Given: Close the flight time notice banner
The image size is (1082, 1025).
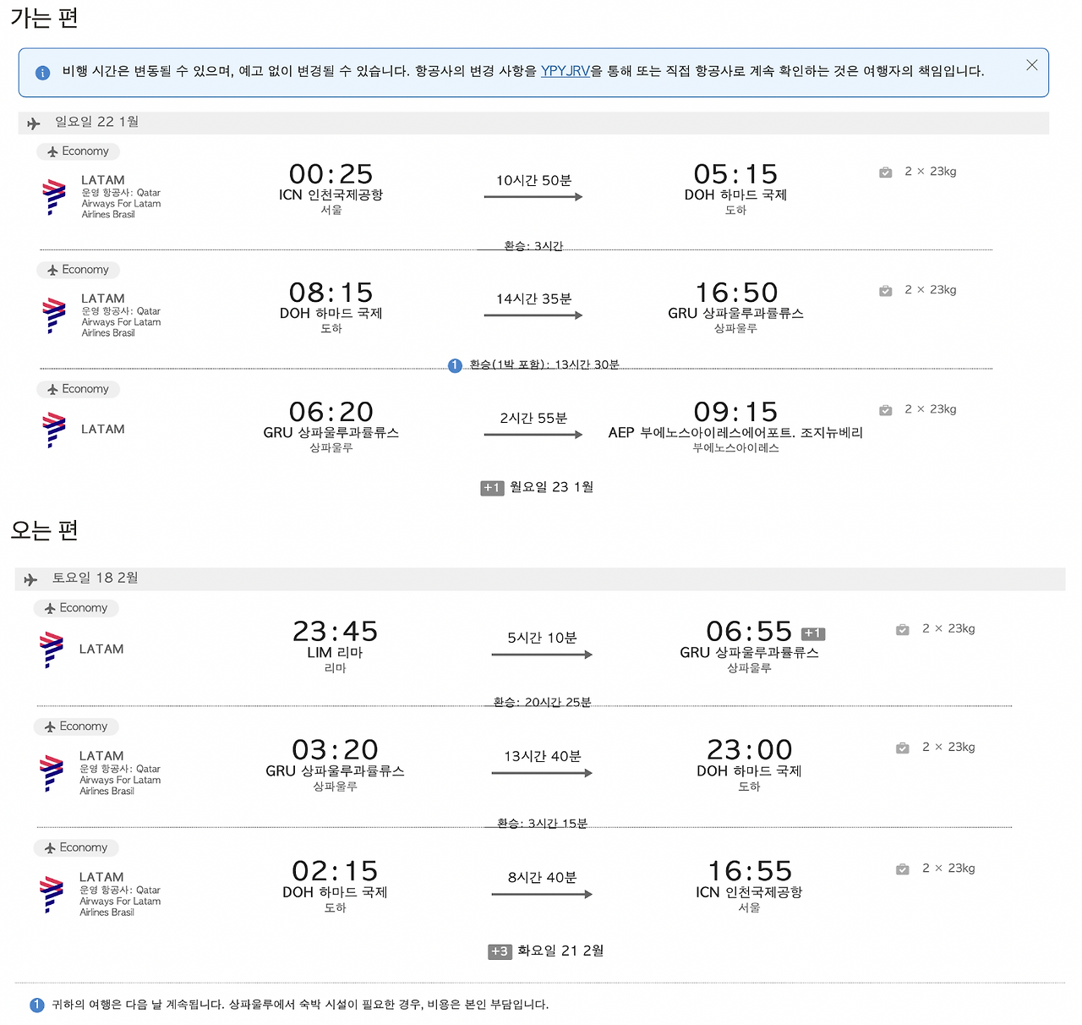Looking at the screenshot, I should (x=1031, y=65).
